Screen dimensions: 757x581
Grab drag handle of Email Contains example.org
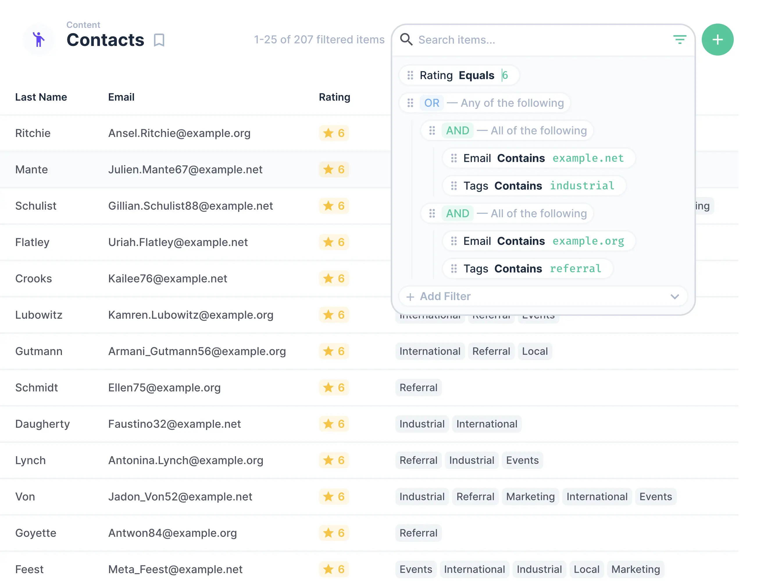pos(454,241)
